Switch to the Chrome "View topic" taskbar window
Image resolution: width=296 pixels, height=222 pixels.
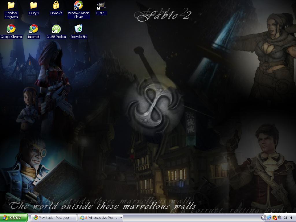click(x=54, y=218)
